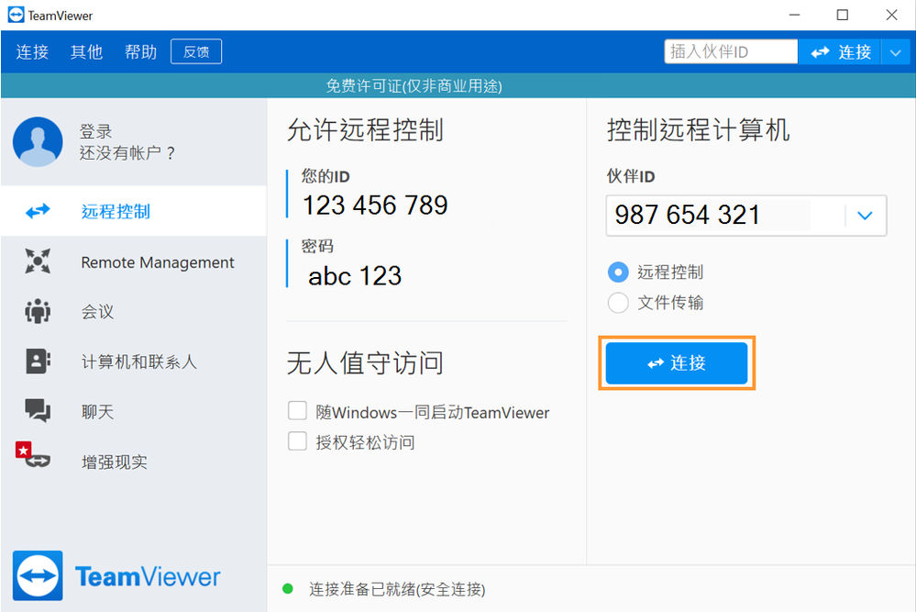Open the 连接 menu
Image resolution: width=916 pixels, height=612 pixels.
(32, 52)
